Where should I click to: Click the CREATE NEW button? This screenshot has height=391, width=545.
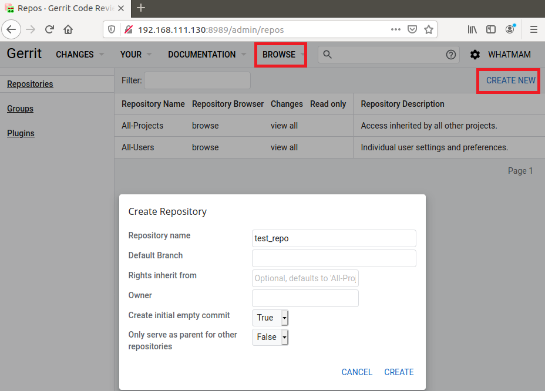[510, 80]
